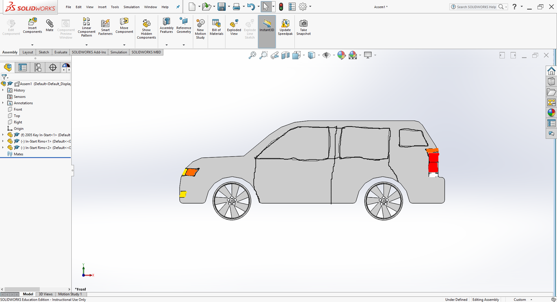
Task: Select the Mates folder in tree
Action: click(x=18, y=154)
